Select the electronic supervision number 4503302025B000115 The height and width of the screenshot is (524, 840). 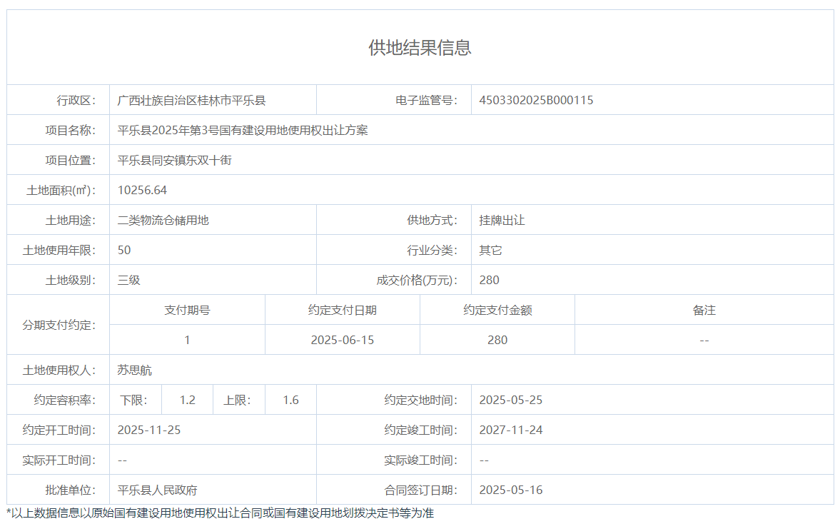[x=536, y=101]
